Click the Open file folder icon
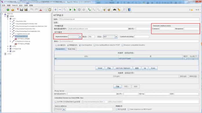 pyautogui.click(x=12, y=10)
